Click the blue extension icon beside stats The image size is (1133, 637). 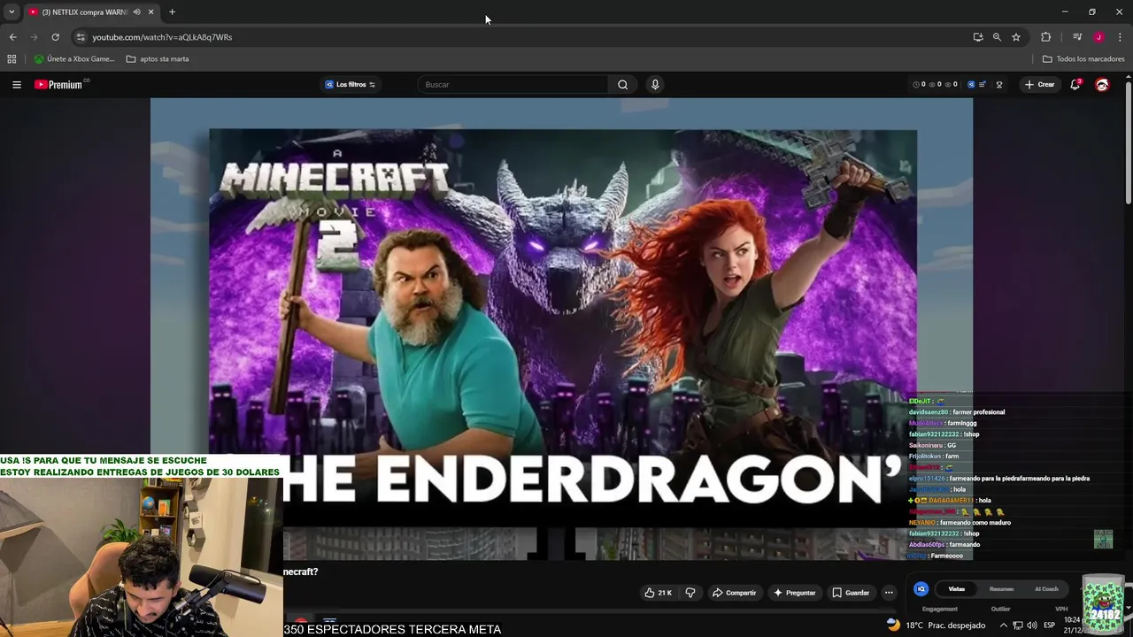pos(971,85)
